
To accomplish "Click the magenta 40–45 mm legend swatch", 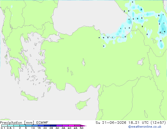I will pos(71,126).
